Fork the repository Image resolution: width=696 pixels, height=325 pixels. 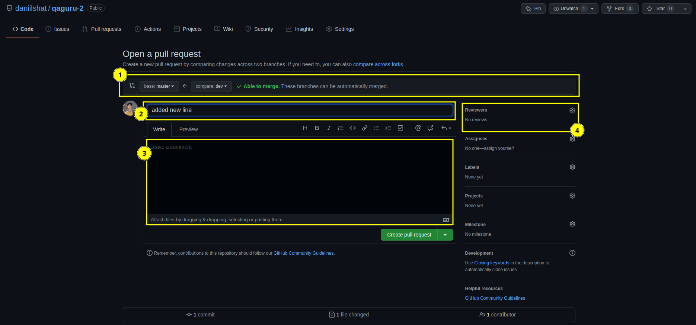[620, 9]
